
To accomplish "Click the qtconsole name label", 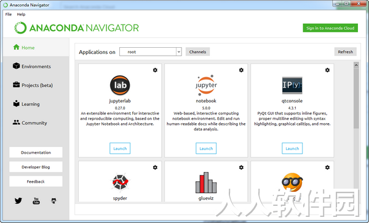I will (x=292, y=101).
